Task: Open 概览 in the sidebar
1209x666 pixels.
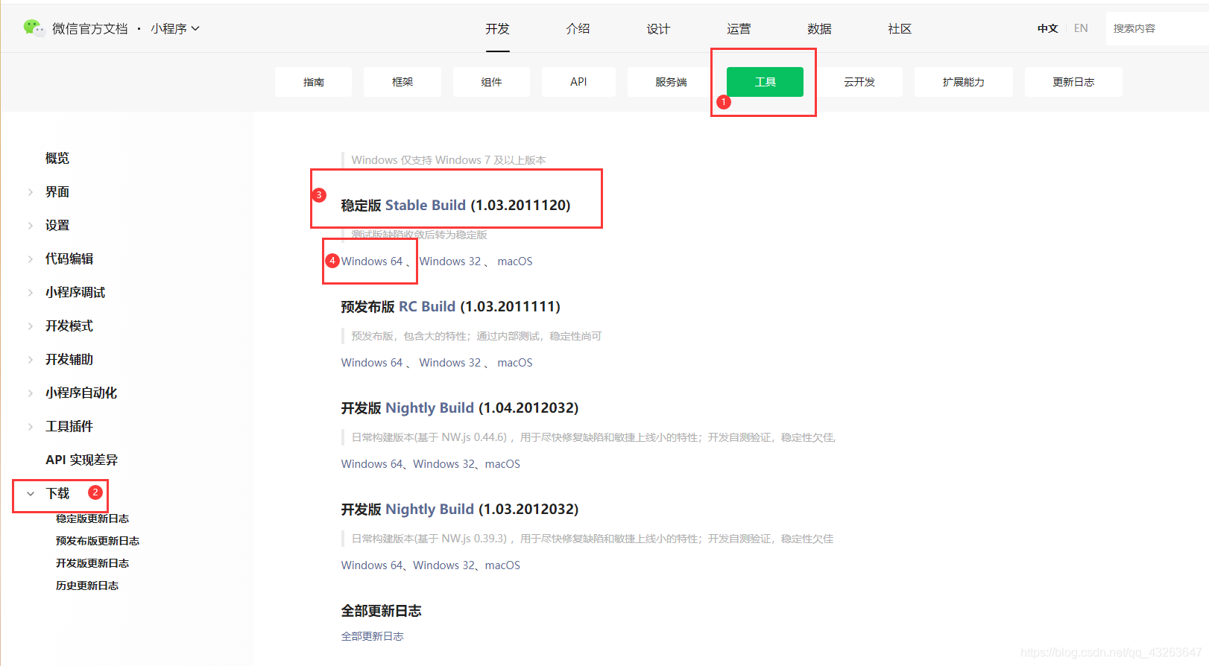Action: (57, 158)
